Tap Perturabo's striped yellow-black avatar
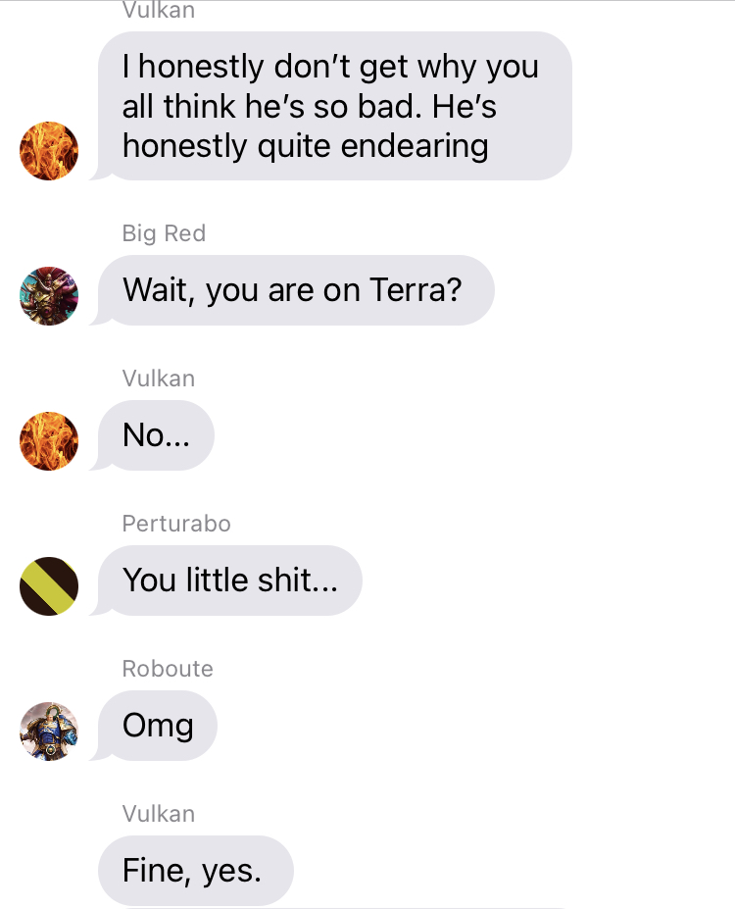 coord(49,586)
